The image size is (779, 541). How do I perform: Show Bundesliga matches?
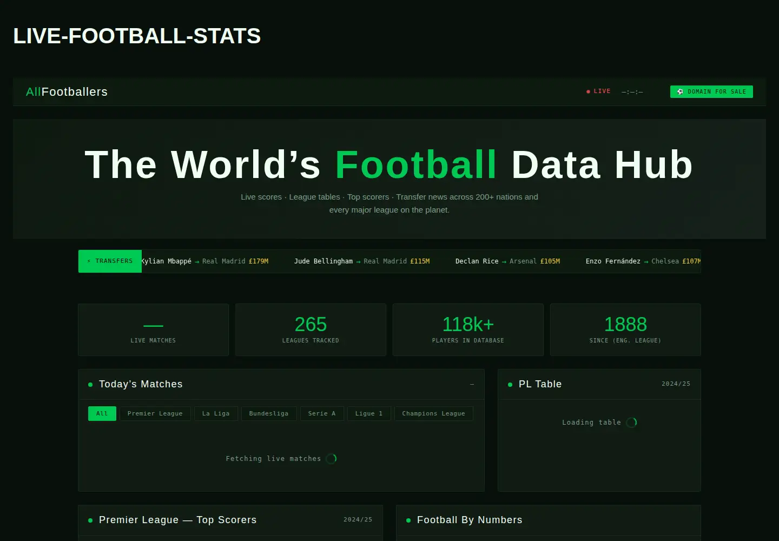[x=269, y=414]
